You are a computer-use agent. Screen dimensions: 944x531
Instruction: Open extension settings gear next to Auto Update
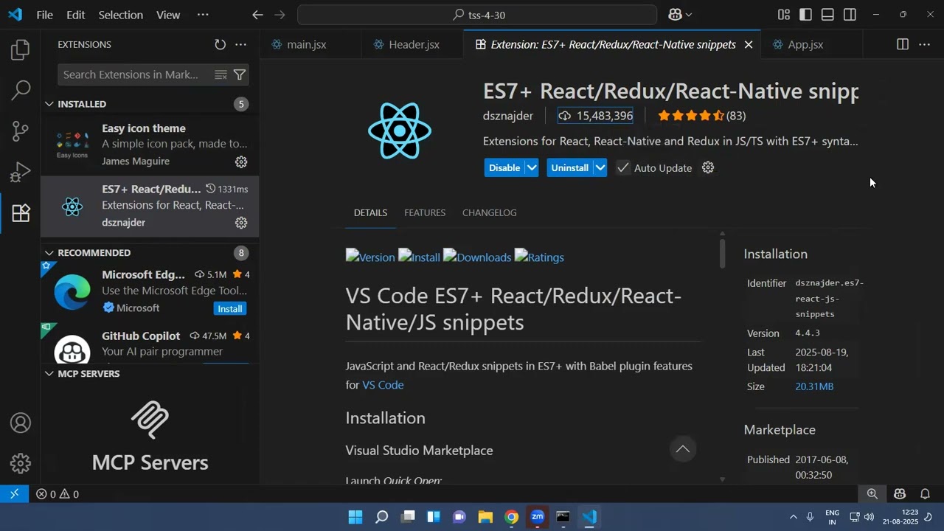click(x=708, y=168)
